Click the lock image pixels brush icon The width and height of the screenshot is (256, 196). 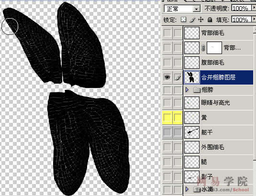click(x=193, y=20)
